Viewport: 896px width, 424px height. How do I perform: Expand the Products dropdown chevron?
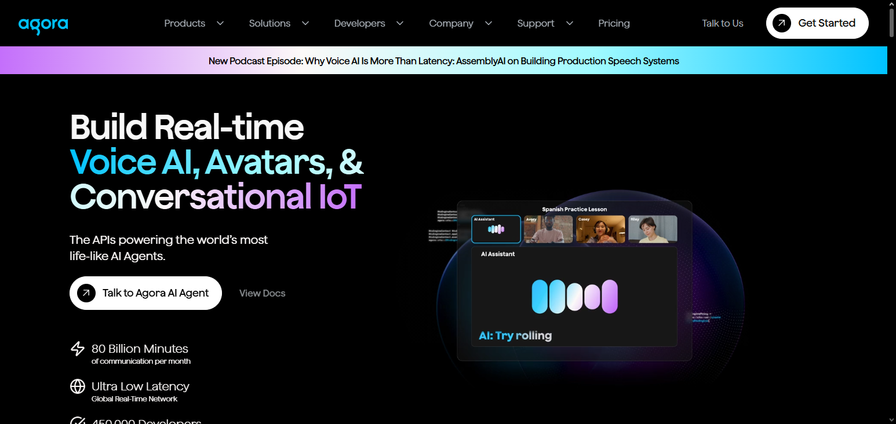(x=220, y=23)
